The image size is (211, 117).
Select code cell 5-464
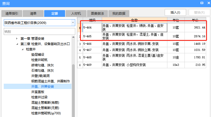coord(92,27)
